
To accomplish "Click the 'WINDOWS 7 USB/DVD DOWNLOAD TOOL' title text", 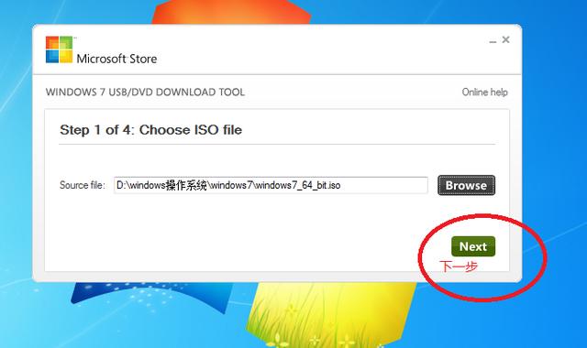I will [145, 92].
